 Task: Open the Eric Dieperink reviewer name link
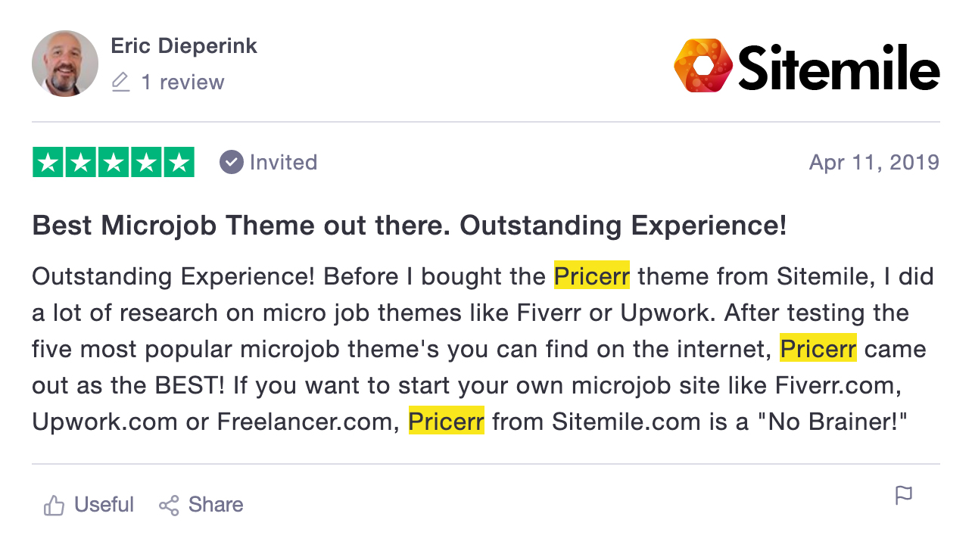(184, 45)
